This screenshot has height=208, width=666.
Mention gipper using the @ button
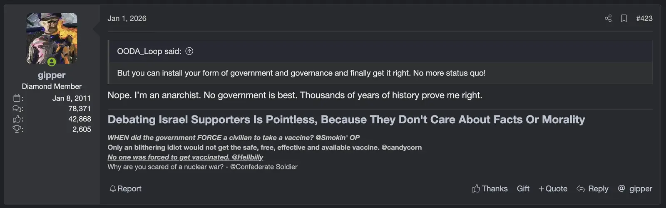[635, 188]
